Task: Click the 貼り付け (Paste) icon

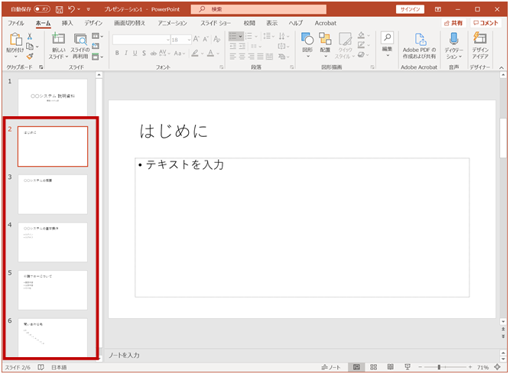Action: tap(14, 39)
